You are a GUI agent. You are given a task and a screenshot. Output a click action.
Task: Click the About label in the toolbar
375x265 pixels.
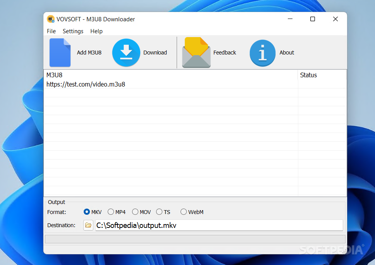tap(287, 53)
